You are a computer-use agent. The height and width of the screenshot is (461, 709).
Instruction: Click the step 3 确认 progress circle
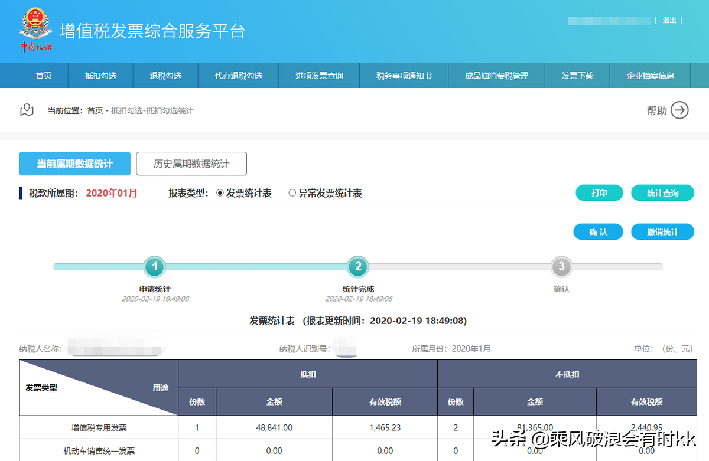click(560, 267)
